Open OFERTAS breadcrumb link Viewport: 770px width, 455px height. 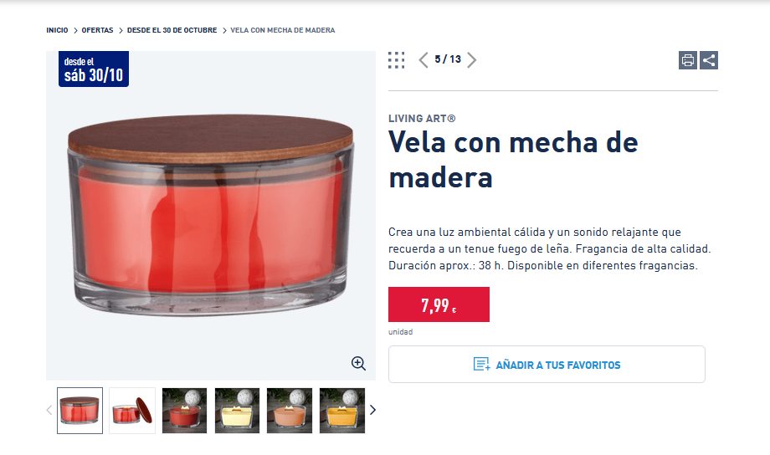click(x=97, y=30)
